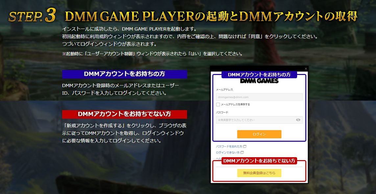Click the yellow 無料会員登録はこちら button

[x=259, y=173]
